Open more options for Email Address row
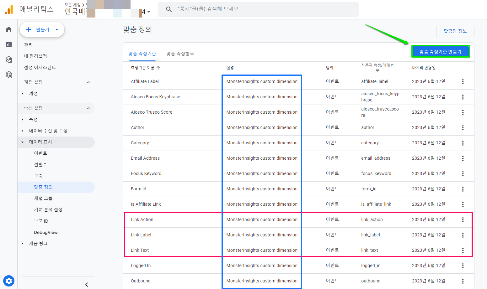This screenshot has height=289, width=487. (463, 158)
